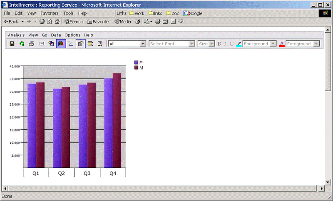Go to the Home page icon
333x201 pixels.
57,22
